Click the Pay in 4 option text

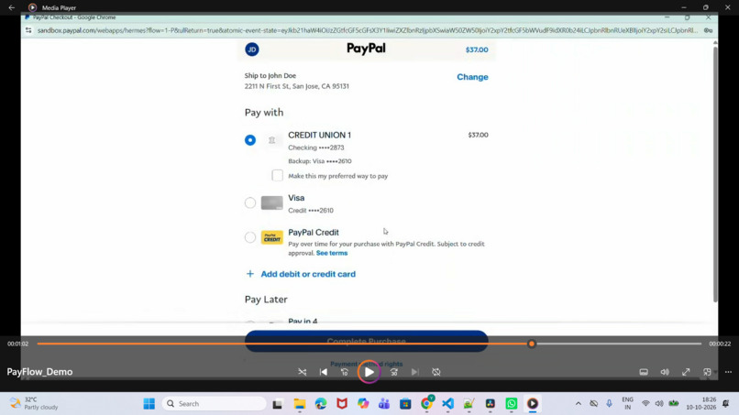click(x=303, y=321)
